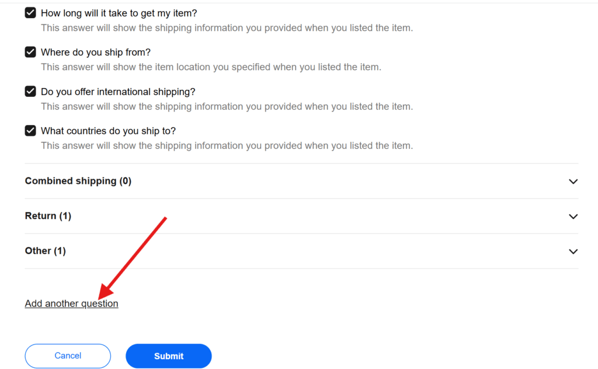This screenshot has width=598, height=369.
Task: Select the "Return (1)" section title
Action: coord(48,216)
